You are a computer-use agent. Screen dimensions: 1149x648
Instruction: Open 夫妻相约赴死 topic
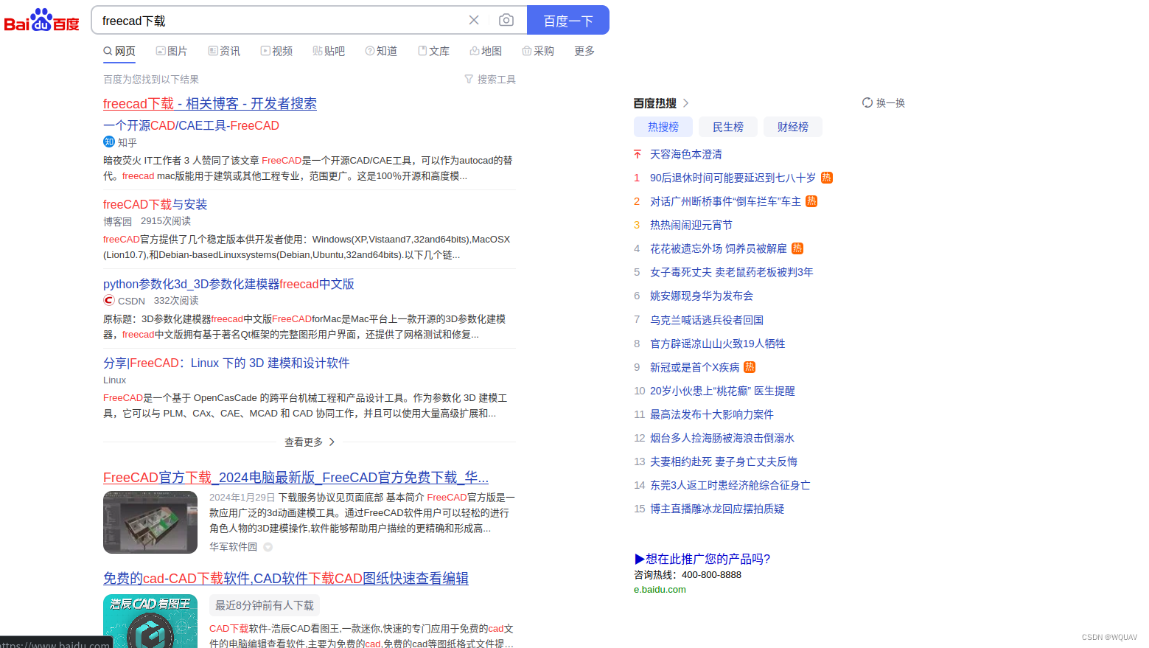(x=724, y=461)
